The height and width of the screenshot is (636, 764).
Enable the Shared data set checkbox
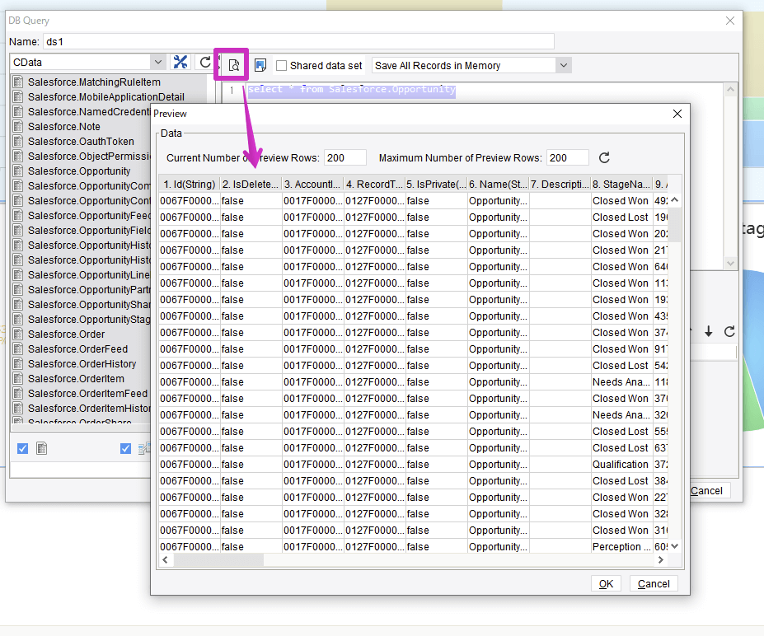(x=281, y=66)
